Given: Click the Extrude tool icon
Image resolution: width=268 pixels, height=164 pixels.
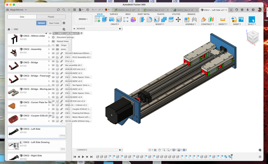Looking at the screenshot, I should (104, 20).
